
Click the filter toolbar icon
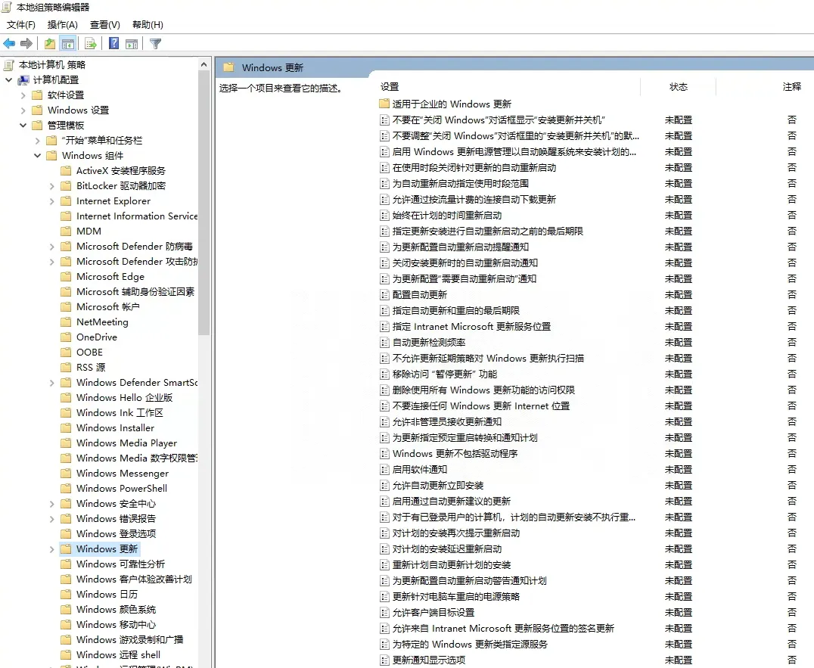(155, 43)
